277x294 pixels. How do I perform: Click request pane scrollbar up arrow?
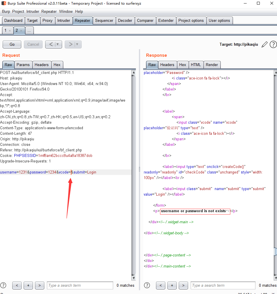[x=134, y=72]
